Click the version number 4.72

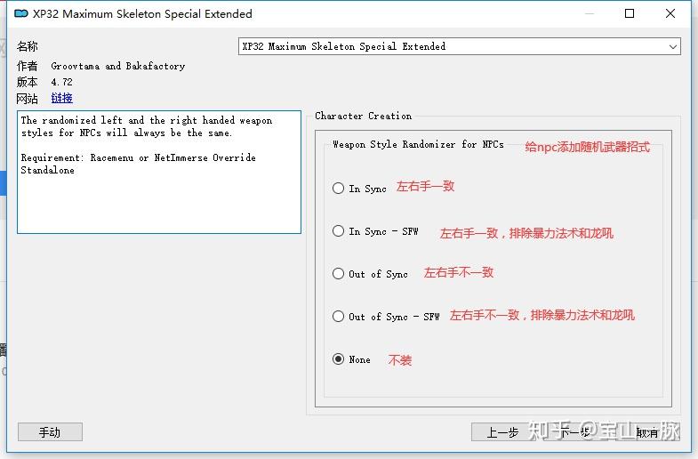61,82
